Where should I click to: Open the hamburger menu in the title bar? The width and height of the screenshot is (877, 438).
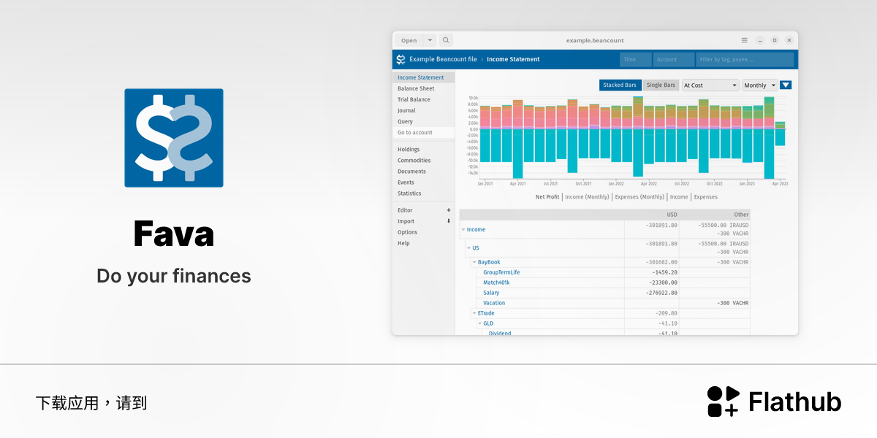pos(744,40)
